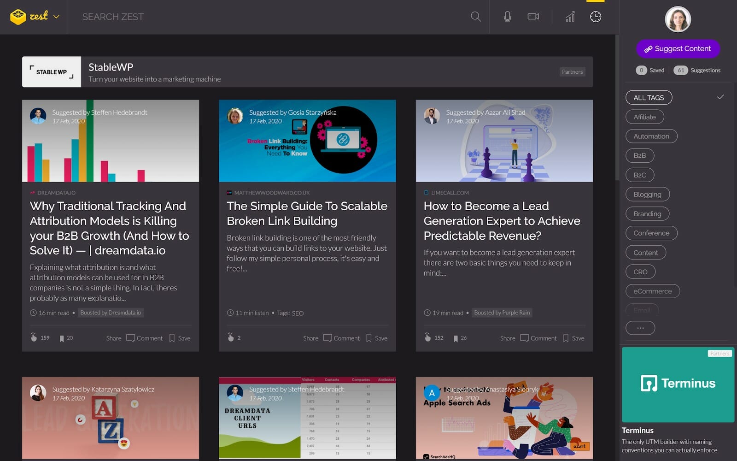The width and height of the screenshot is (737, 461).
Task: Clap for the Lead Generation Expert article
Action: click(x=427, y=337)
